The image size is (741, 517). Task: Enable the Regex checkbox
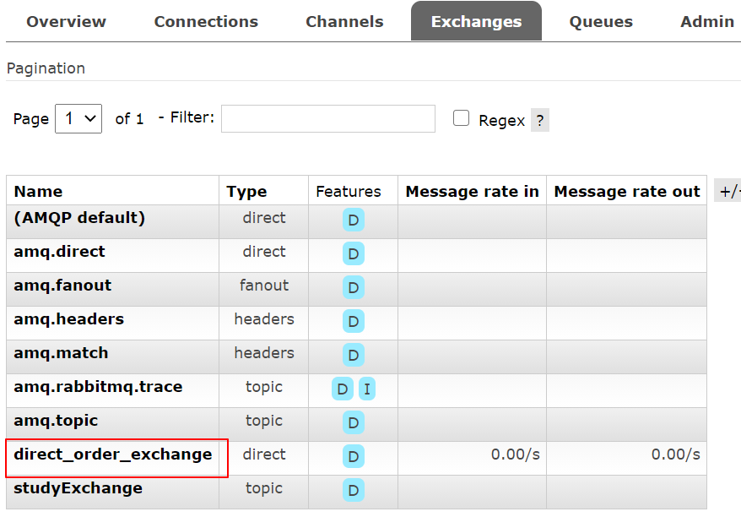point(461,118)
